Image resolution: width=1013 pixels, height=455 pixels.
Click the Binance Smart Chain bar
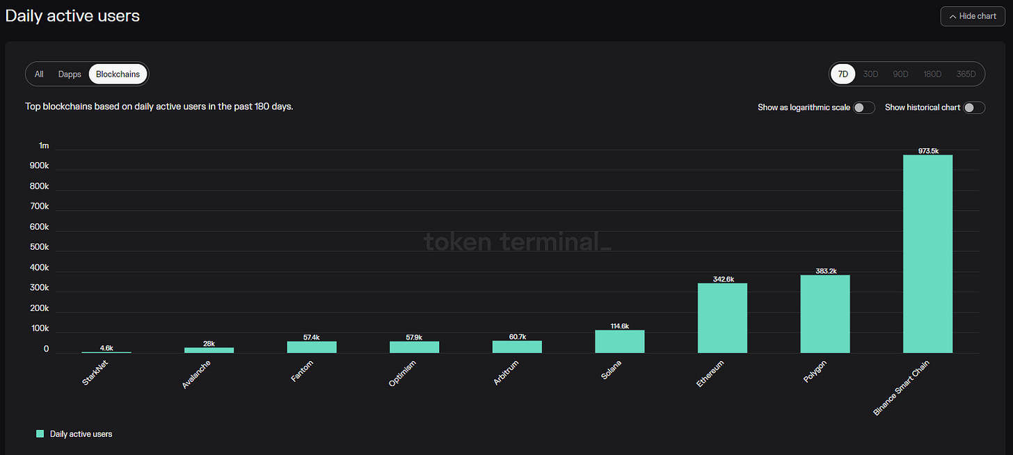tap(927, 254)
